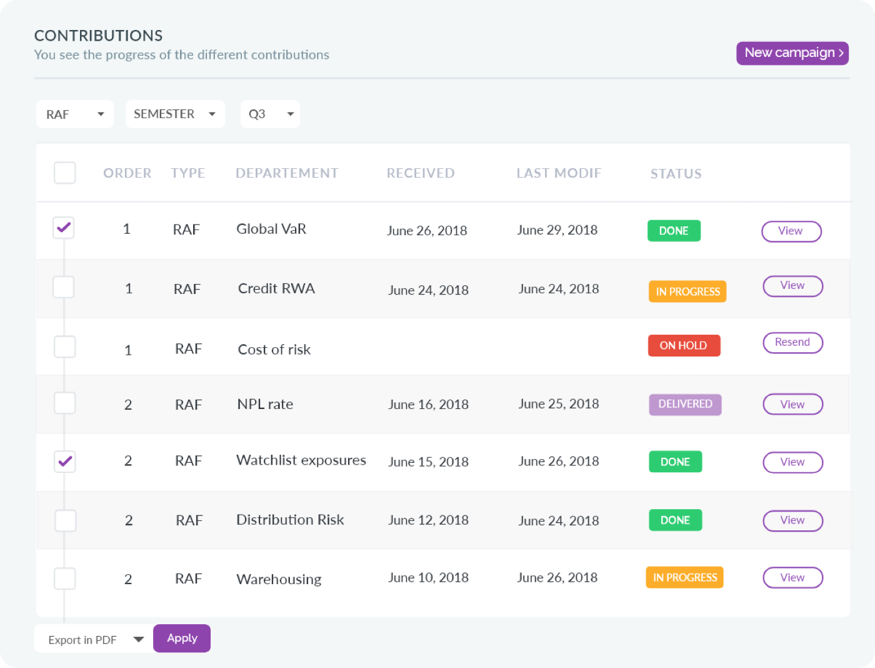Select the Global VaR department name
The image size is (875, 668).
pos(271,229)
